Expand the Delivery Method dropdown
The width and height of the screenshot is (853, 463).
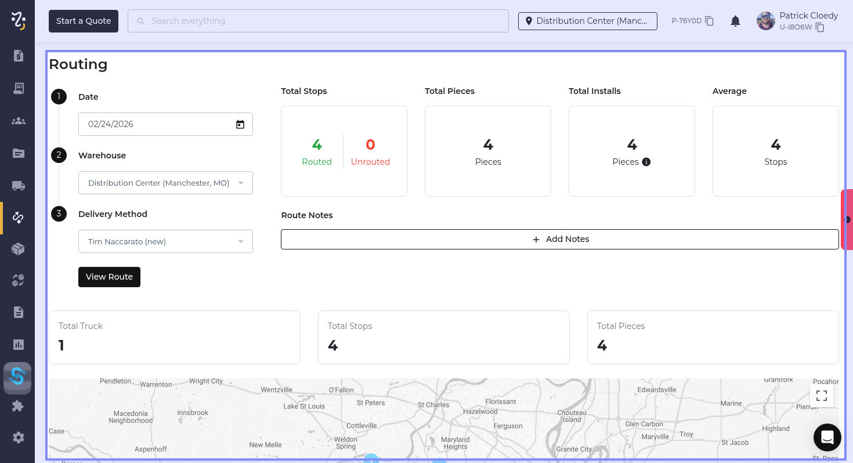[x=165, y=241]
